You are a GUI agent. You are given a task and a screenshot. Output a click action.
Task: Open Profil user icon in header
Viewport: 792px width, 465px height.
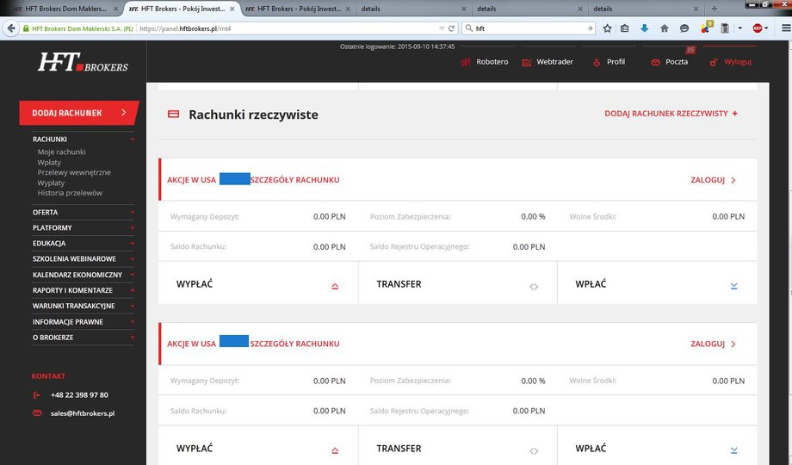[x=597, y=62]
